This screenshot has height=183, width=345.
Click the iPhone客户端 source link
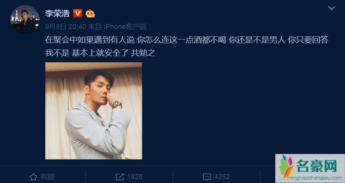pyautogui.click(x=125, y=27)
